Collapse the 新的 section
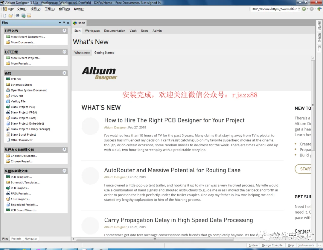The image size is (323, 250). [65, 73]
